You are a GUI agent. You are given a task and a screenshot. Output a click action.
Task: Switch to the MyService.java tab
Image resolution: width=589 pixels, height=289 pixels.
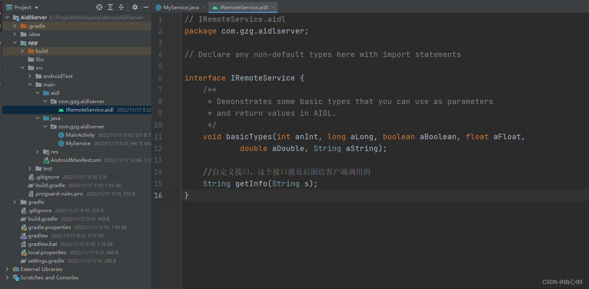[177, 8]
